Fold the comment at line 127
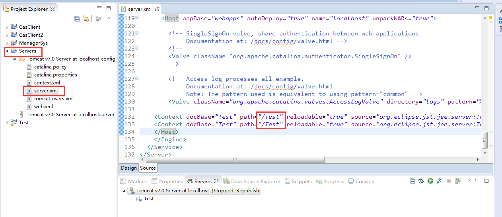The width and height of the screenshot is (502, 217). 137,78
